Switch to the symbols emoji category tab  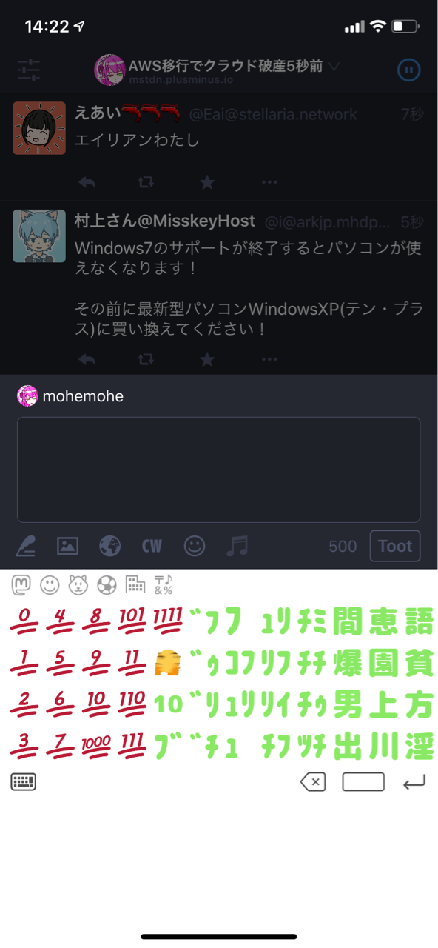click(164, 585)
